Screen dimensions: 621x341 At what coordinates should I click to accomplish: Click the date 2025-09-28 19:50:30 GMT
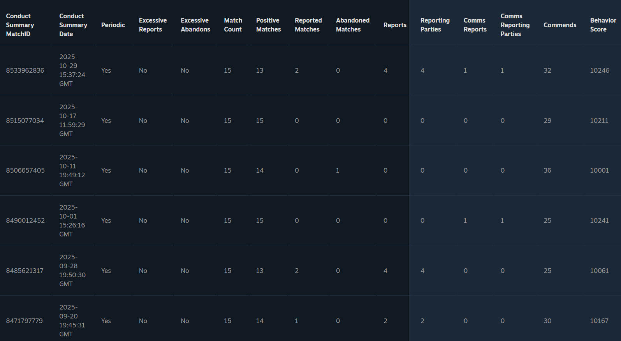click(72, 271)
